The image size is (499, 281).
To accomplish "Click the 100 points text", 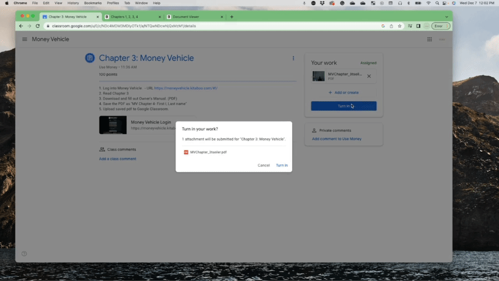I will click(108, 75).
